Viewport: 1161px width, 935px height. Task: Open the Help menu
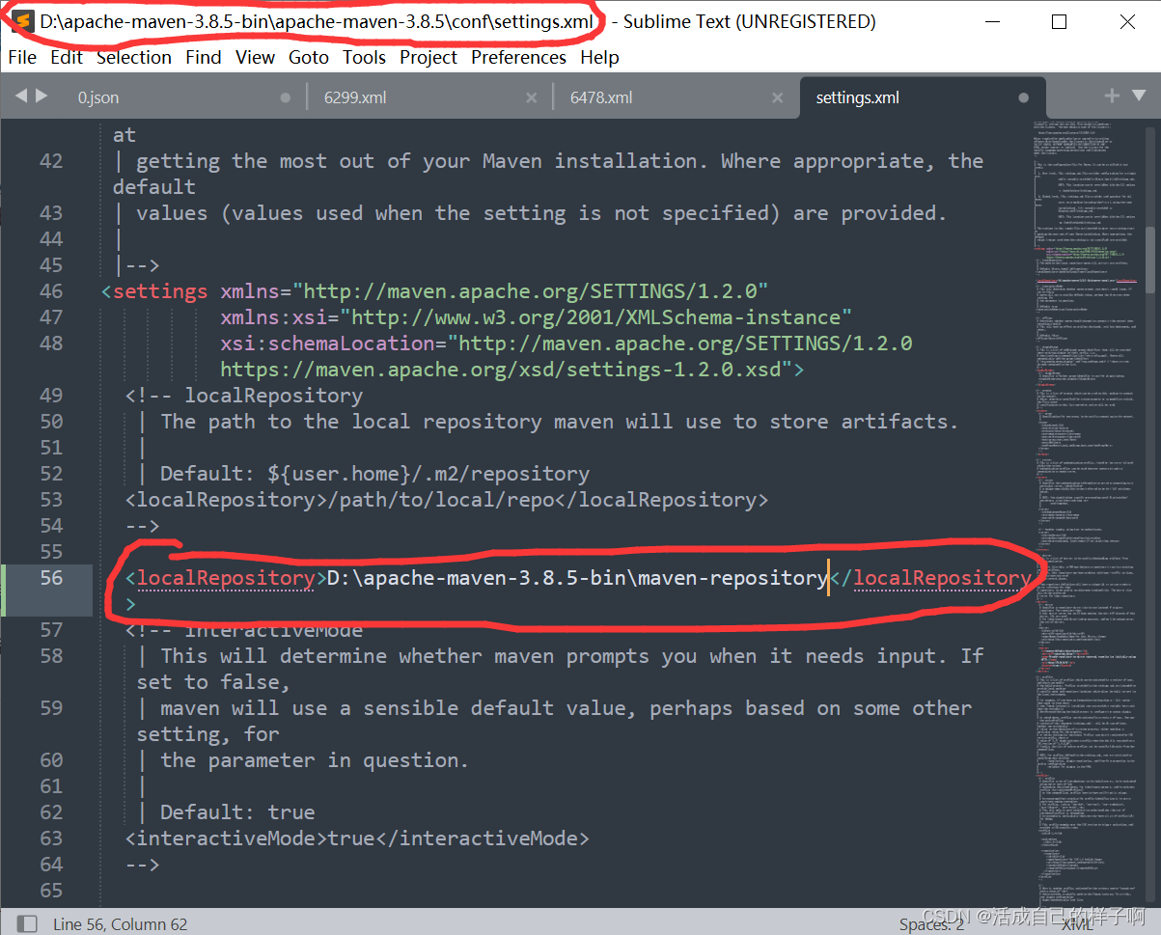599,57
